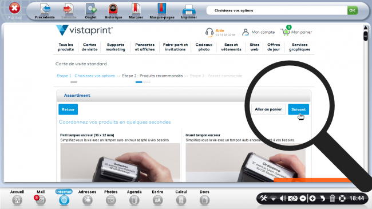
Task: Increase zoom with the plus icon
Action: point(312,198)
